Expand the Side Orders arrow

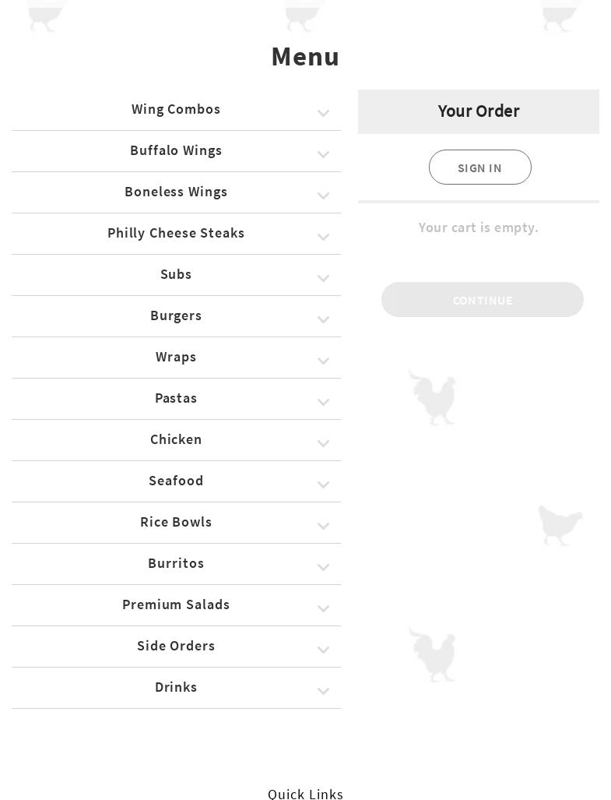click(x=323, y=650)
